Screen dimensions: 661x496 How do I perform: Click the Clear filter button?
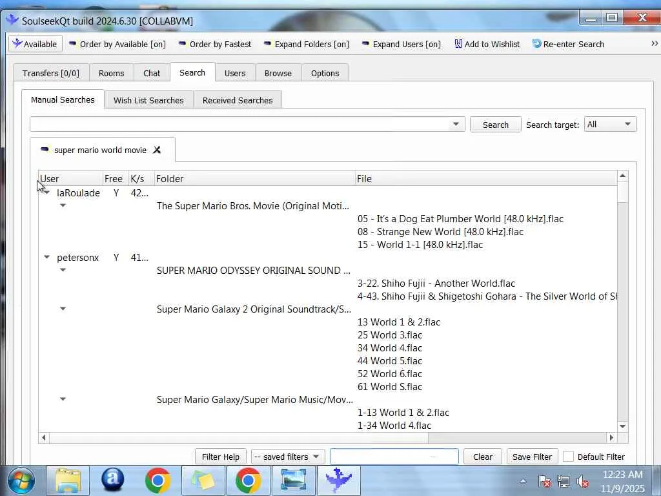pos(482,457)
